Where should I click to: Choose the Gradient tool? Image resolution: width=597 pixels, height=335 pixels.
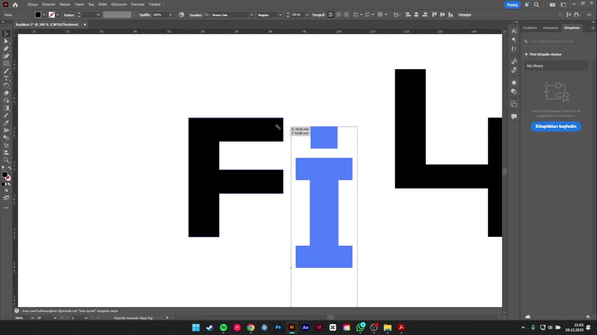click(6, 108)
